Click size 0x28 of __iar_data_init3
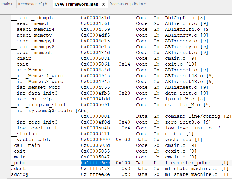 pos(124,93)
